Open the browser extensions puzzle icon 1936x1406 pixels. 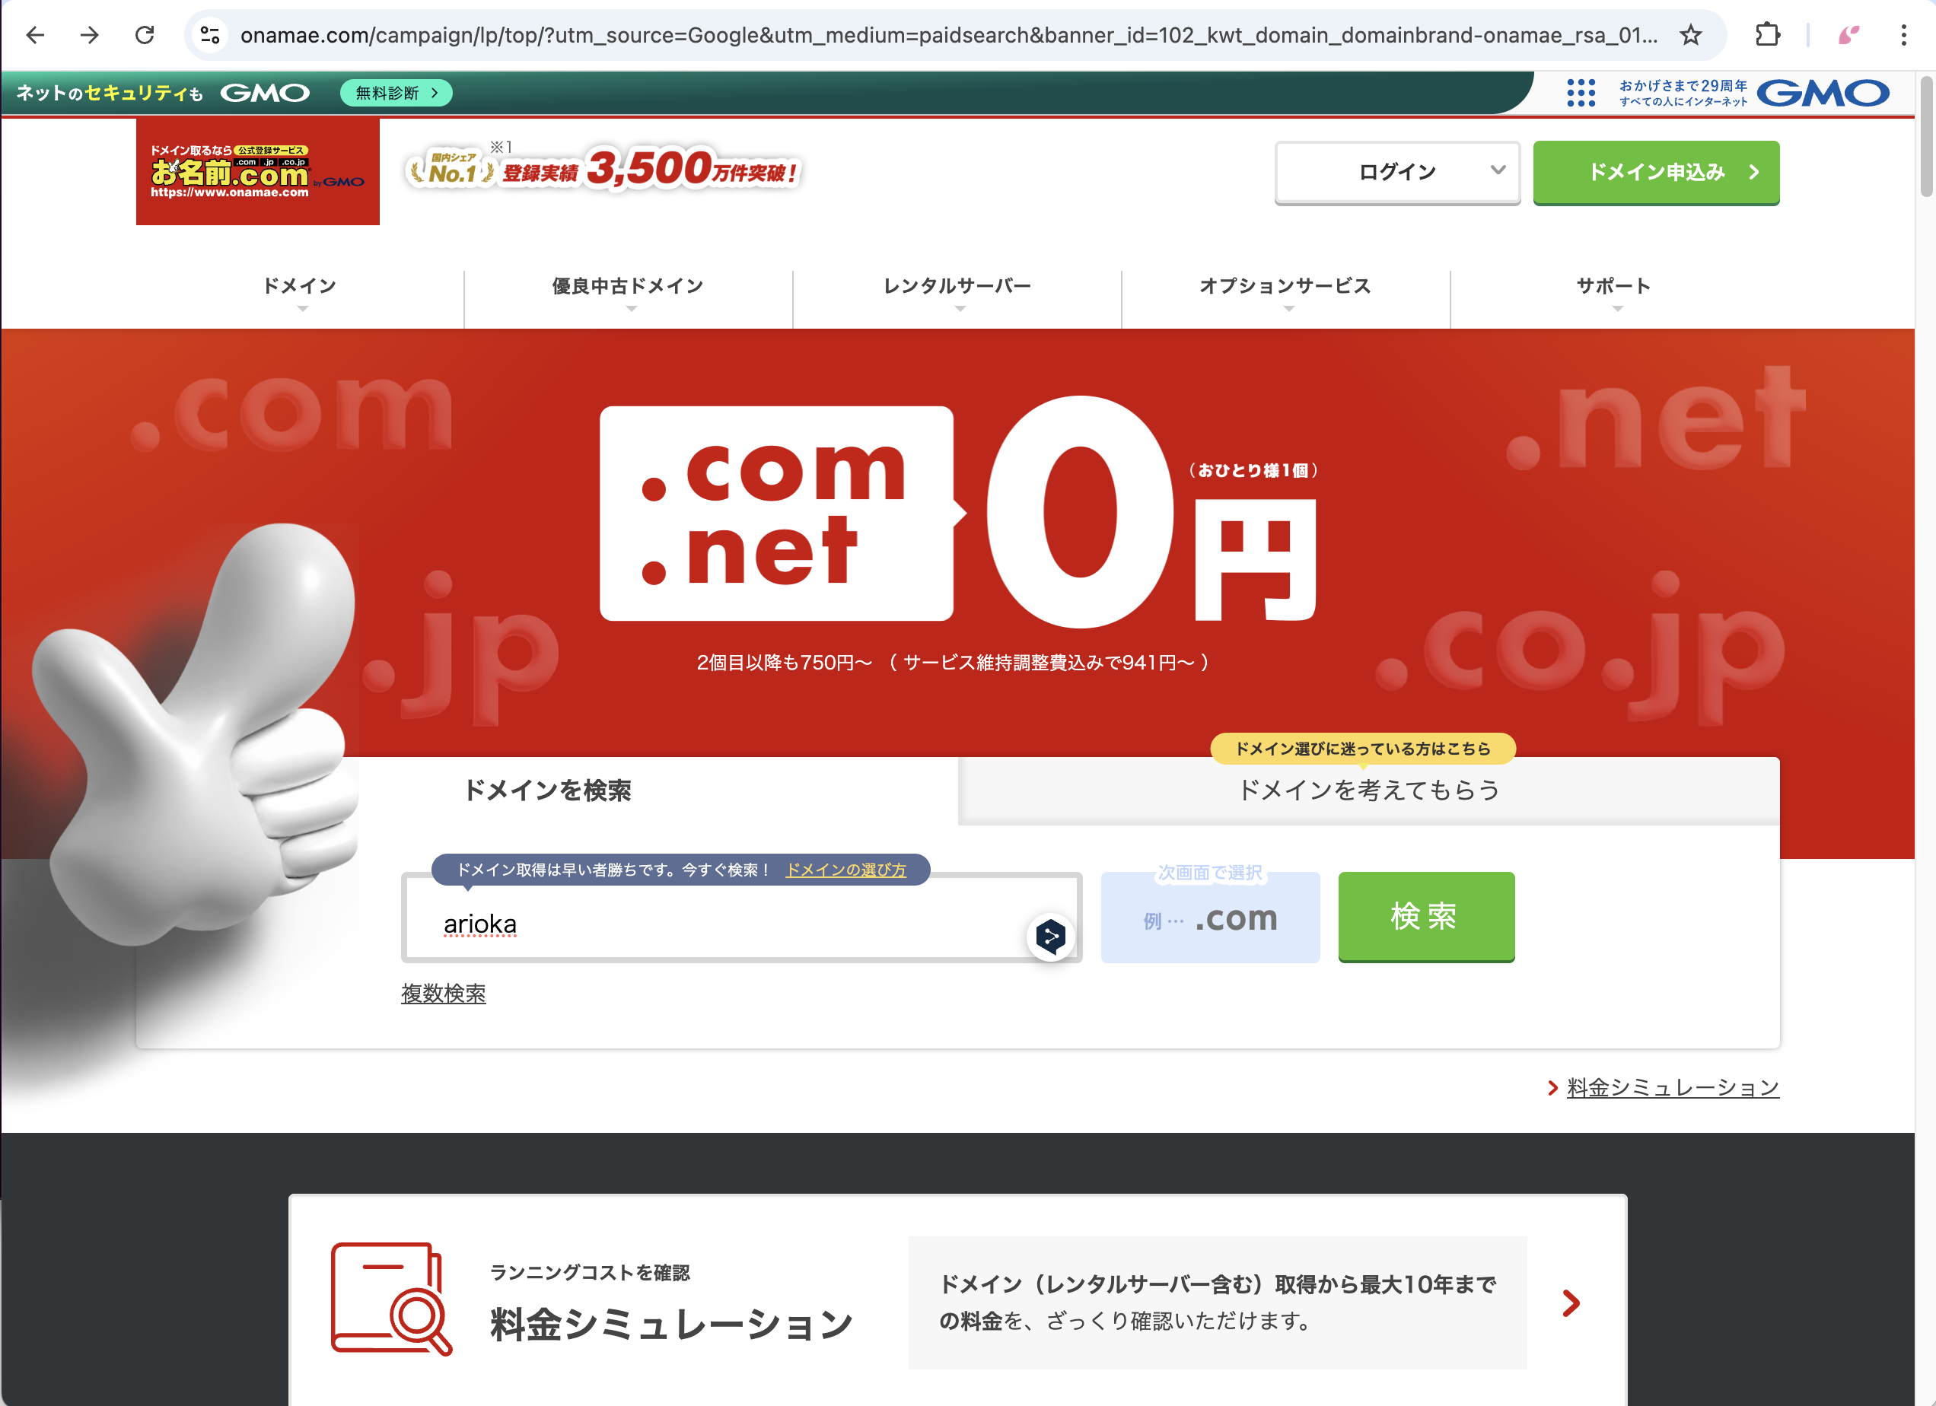[x=1769, y=35]
